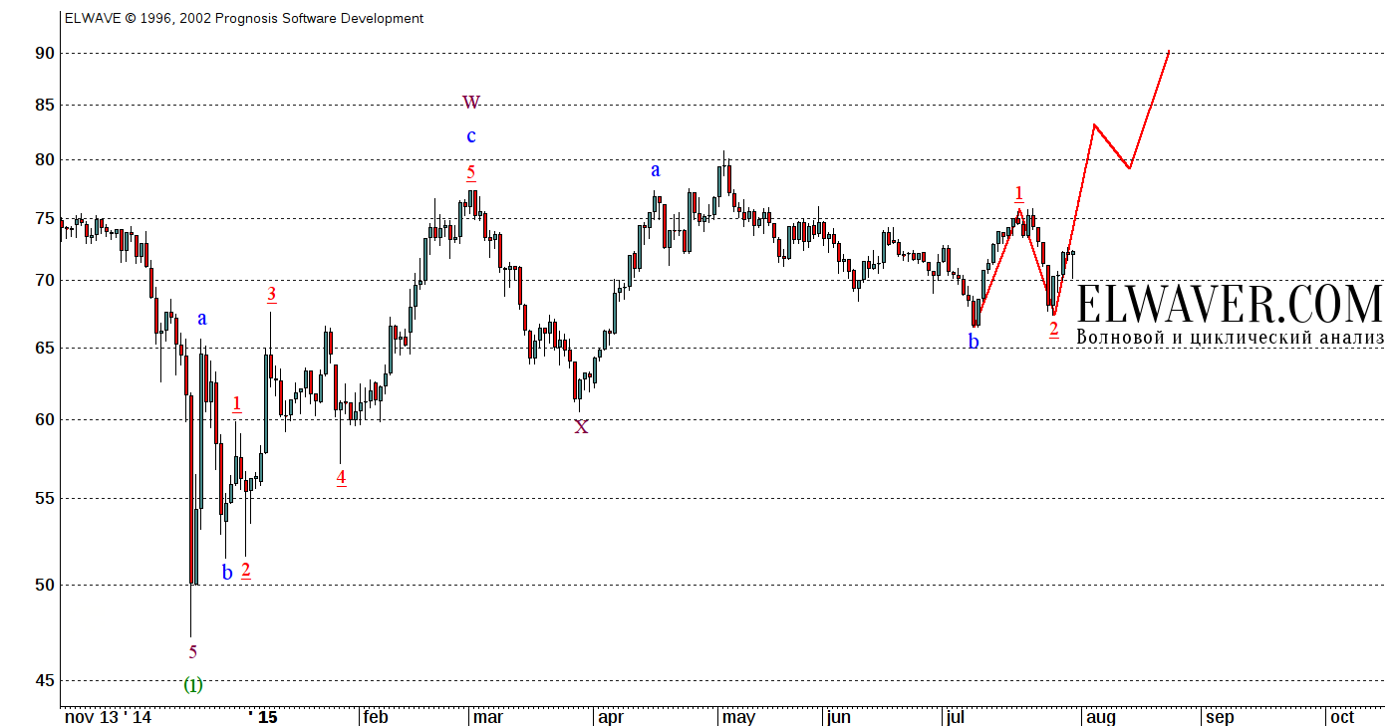The image size is (1395, 726).
Task: Click the "jun" month label
Action: pyautogui.click(x=838, y=717)
